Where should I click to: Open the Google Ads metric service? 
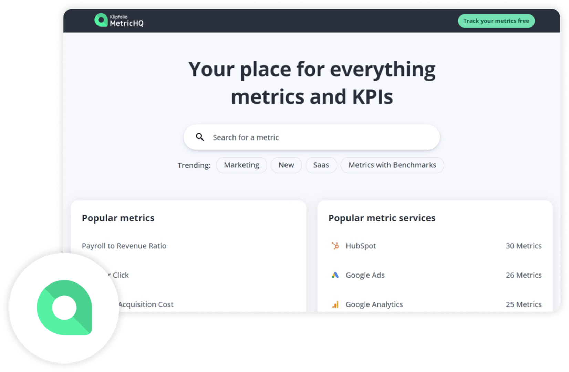pyautogui.click(x=365, y=275)
